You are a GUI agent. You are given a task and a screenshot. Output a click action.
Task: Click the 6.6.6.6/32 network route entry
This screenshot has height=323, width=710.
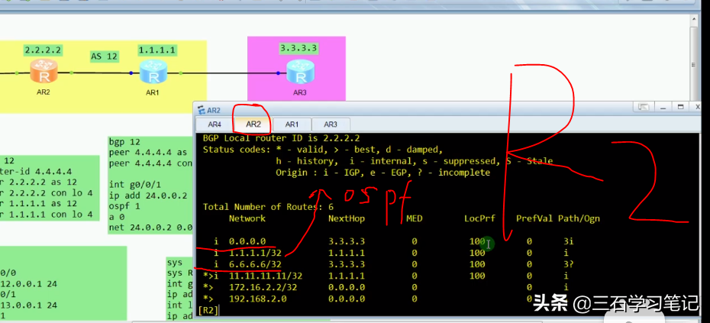pos(255,264)
